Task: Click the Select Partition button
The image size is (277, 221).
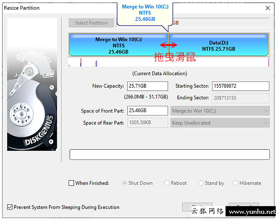Action: [91, 23]
